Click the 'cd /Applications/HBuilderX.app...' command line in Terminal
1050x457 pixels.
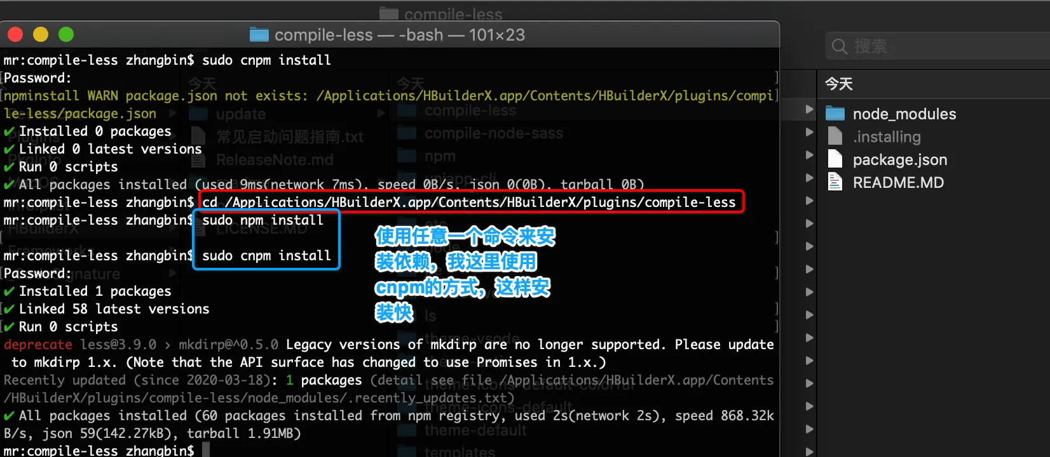pos(469,202)
